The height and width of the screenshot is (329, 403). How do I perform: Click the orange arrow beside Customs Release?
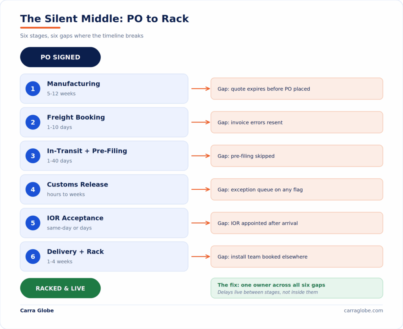pyautogui.click(x=201, y=189)
